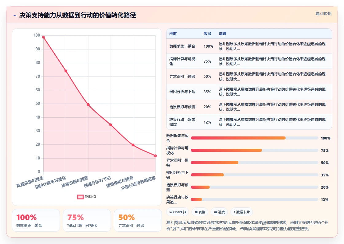Select table cell 异常识别与预警
Screen dimensions: 344x244
click(x=182, y=76)
